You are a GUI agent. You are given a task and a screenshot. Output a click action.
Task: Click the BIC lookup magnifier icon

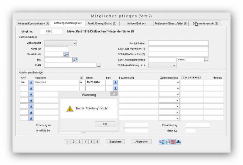tap(75, 60)
